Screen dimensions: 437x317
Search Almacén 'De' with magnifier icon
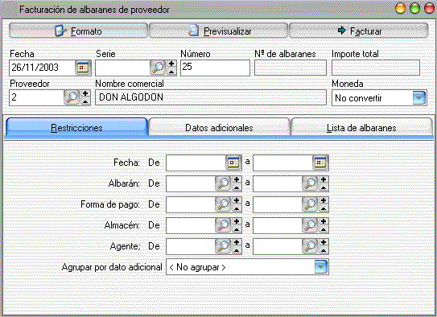click(x=223, y=225)
